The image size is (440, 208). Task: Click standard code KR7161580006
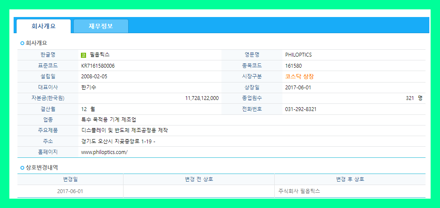(98, 66)
